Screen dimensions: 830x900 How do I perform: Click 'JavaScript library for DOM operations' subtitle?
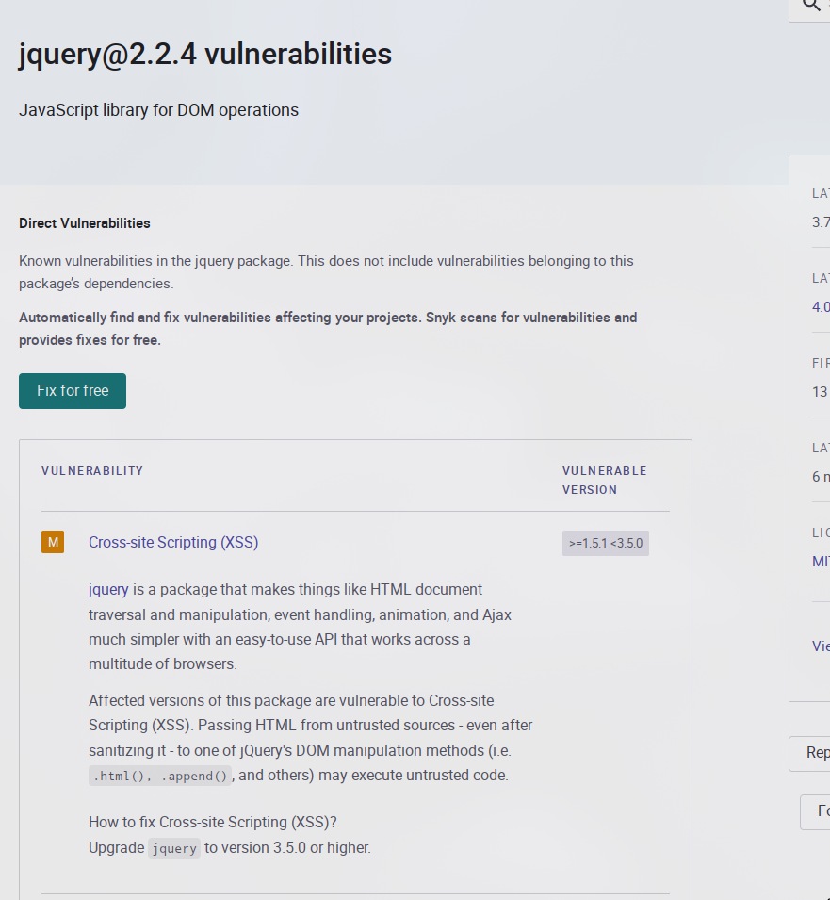pyautogui.click(x=158, y=110)
